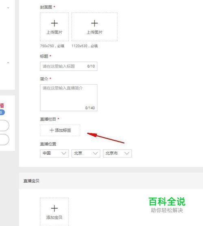Click the 750x750，必填 hint text
203x226 pixels.
click(52, 46)
